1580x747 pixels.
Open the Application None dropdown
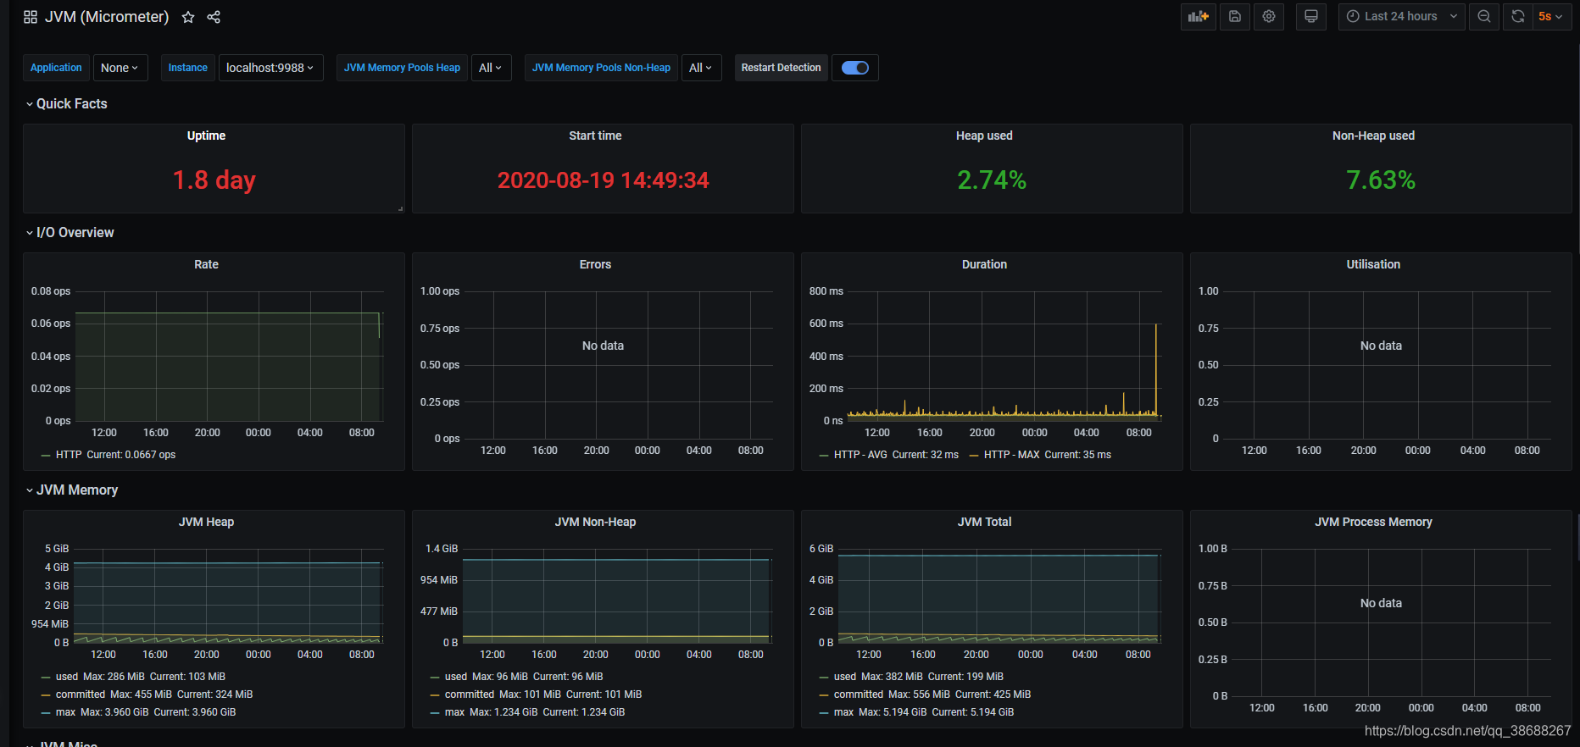pyautogui.click(x=120, y=68)
